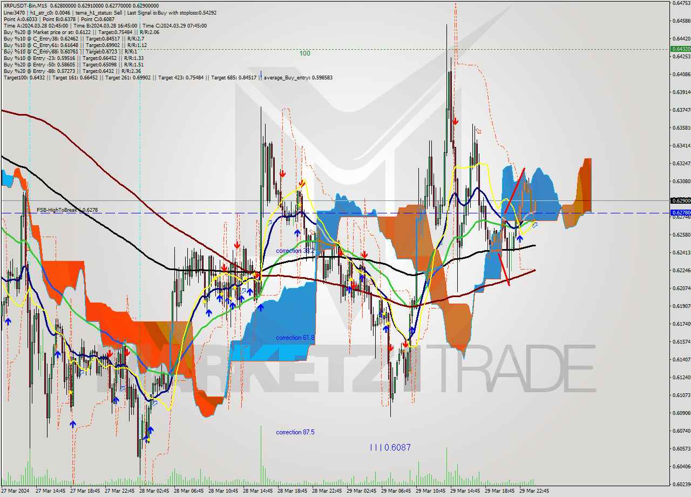Click the 0.63247 price axis label
The height and width of the screenshot is (497, 691).
tap(681, 164)
